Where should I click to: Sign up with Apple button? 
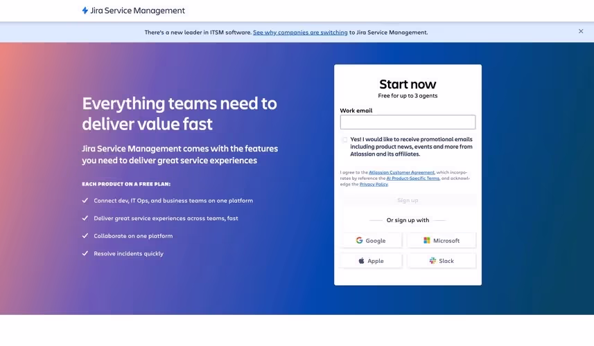click(x=371, y=261)
